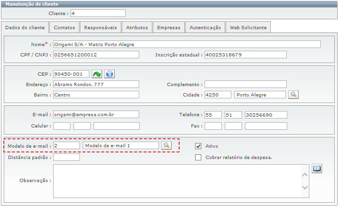Click the green arrow CEP lookup icon
This screenshot has height=207, width=339.
(x=97, y=74)
